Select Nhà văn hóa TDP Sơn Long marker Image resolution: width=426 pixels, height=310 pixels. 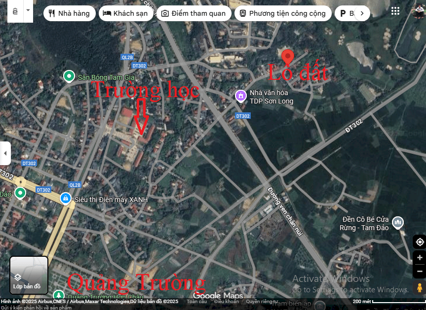coord(240,95)
